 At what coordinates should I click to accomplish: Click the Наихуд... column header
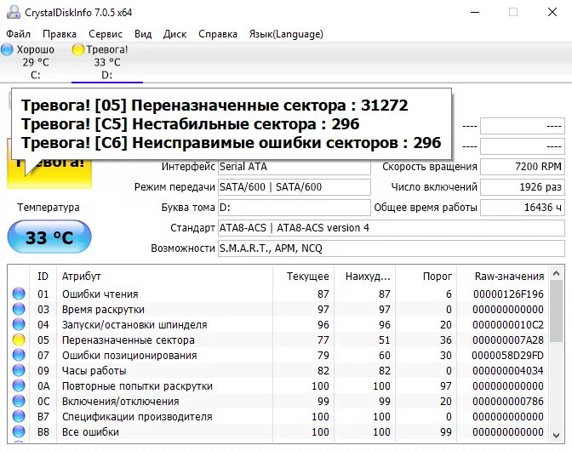pos(365,277)
